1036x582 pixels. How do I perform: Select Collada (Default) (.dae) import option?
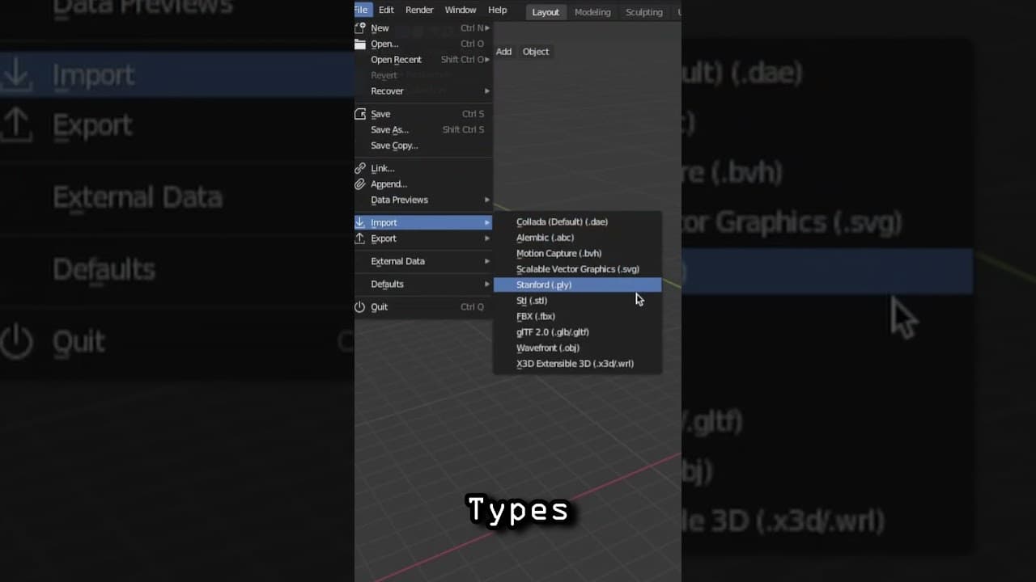578,221
